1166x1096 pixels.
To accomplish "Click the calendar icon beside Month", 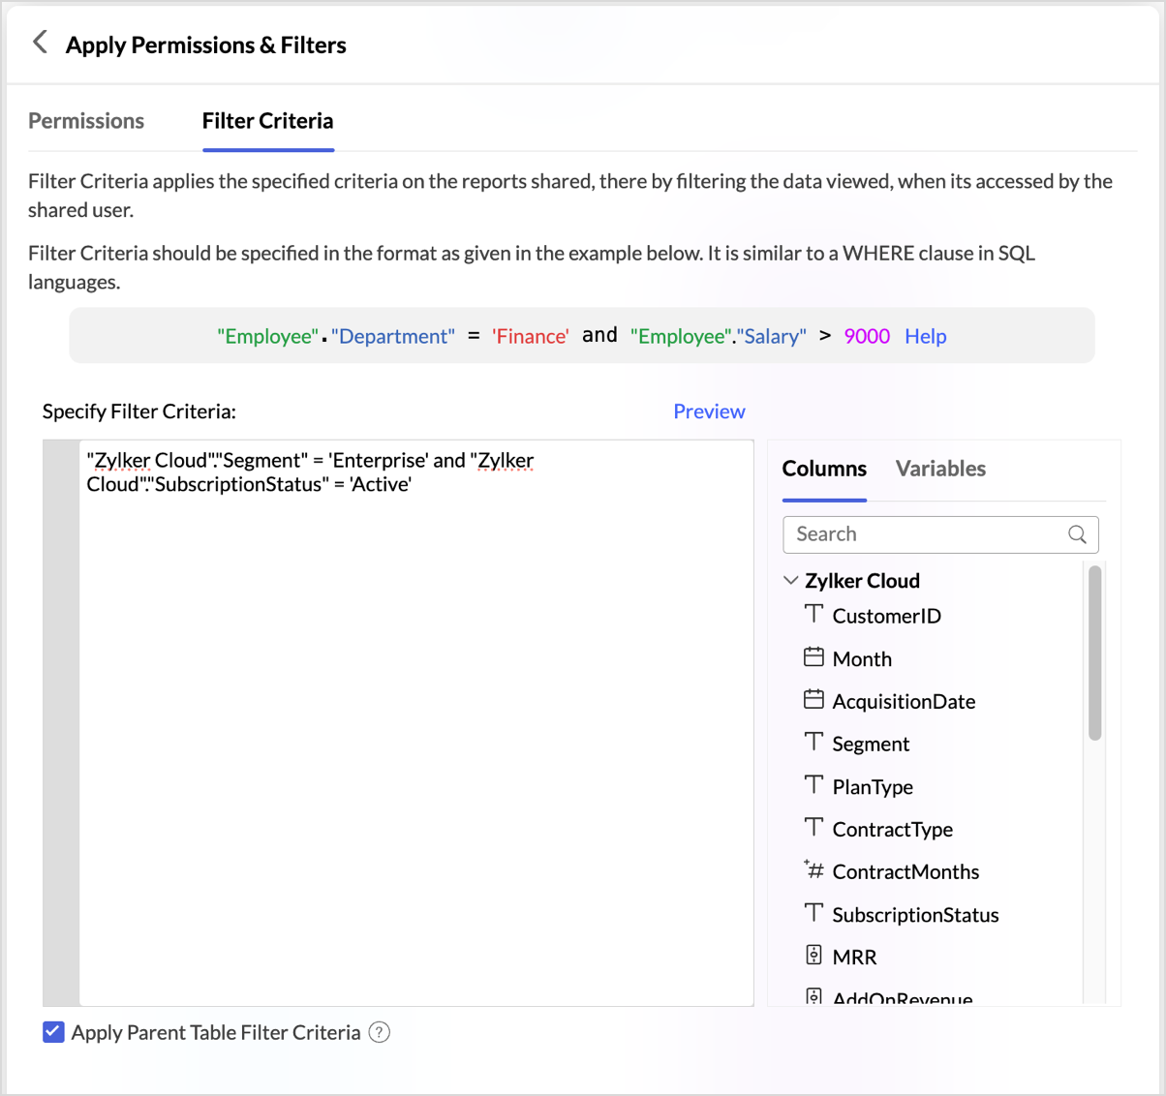I will 813,657.
